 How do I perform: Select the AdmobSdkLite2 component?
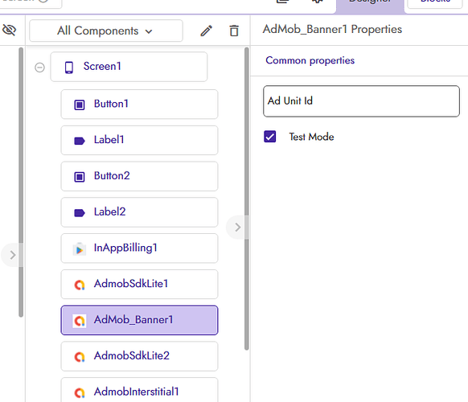[x=139, y=356]
